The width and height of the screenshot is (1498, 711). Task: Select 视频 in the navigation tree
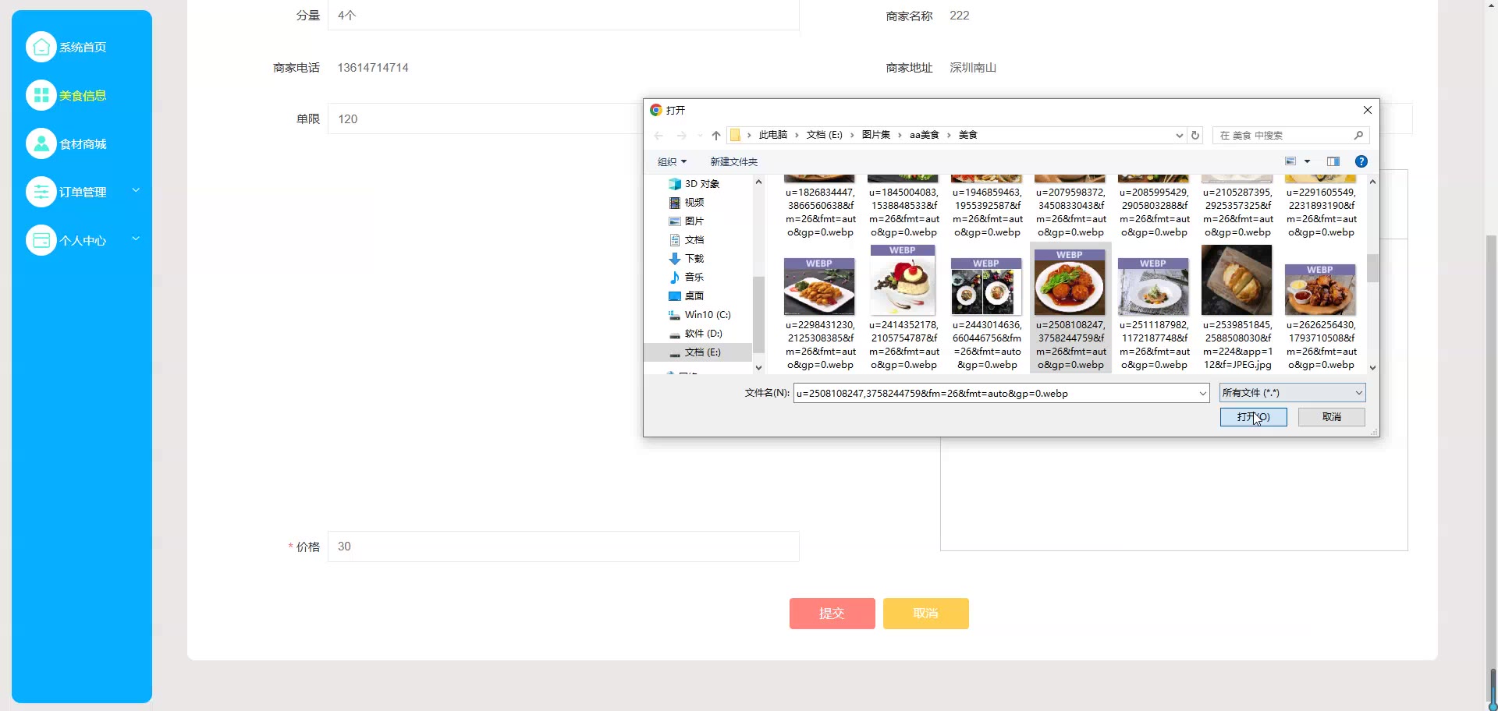point(687,203)
